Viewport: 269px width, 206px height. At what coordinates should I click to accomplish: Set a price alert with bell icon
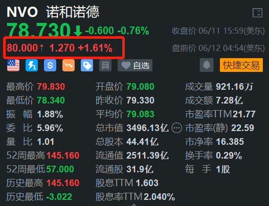click(x=207, y=65)
